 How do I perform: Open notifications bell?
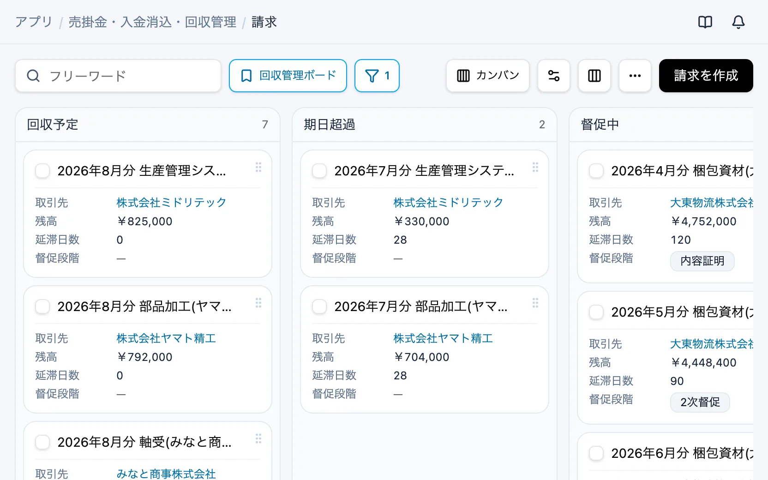coord(738,22)
